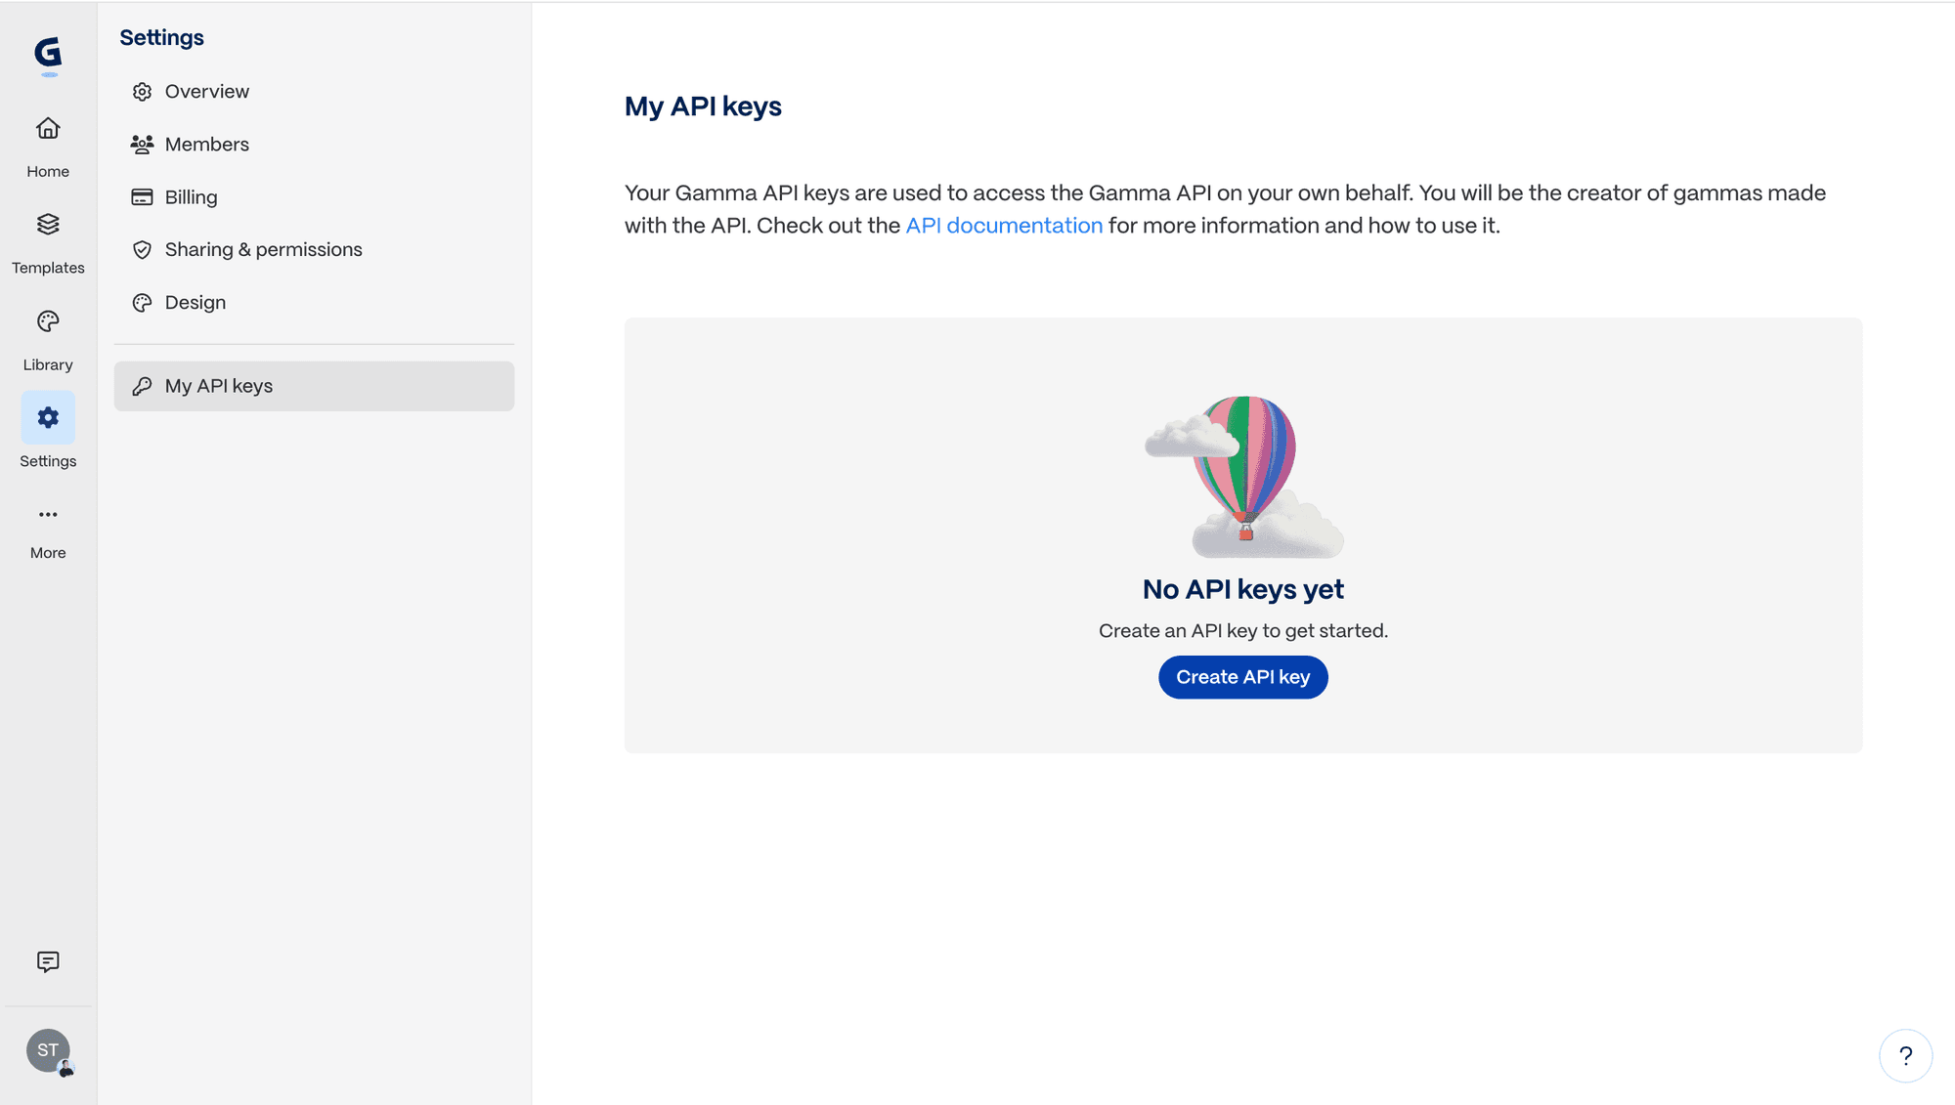Open Design settings page

coord(195,303)
